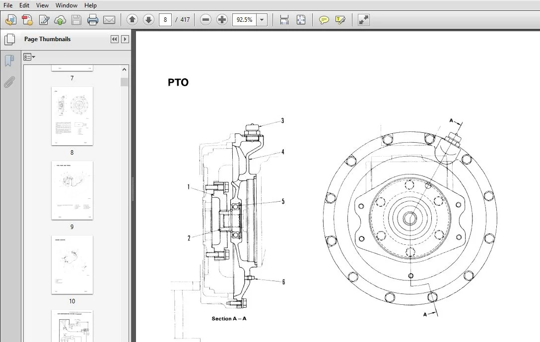Open the thumbnail options dropdown menu
540x342 pixels.
coord(29,57)
